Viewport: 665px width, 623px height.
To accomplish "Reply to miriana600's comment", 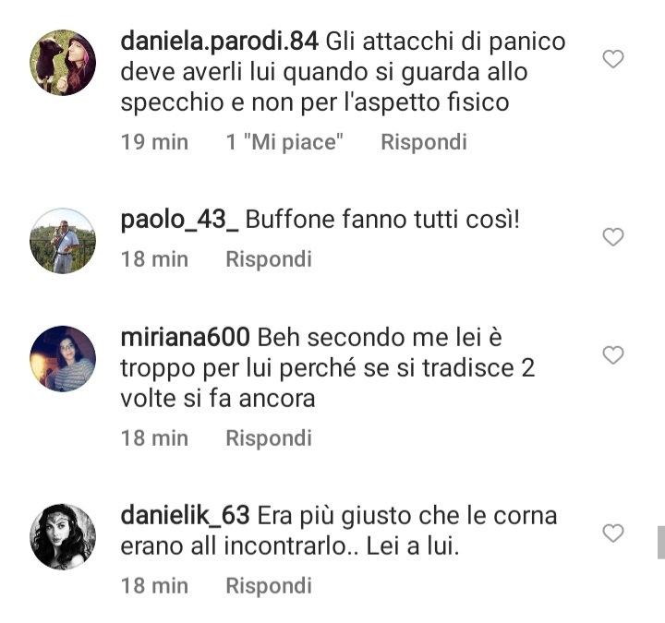I will point(269,437).
